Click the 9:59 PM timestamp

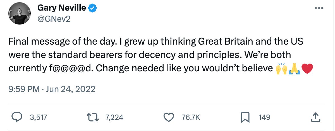coord(24,89)
